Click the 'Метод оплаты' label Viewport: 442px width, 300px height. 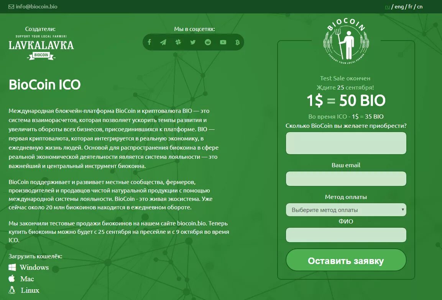[346, 197]
